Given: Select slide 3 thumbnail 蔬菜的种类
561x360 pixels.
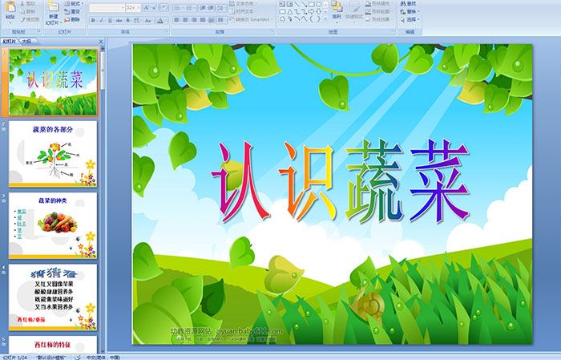Looking at the screenshot, I should click(53, 225).
